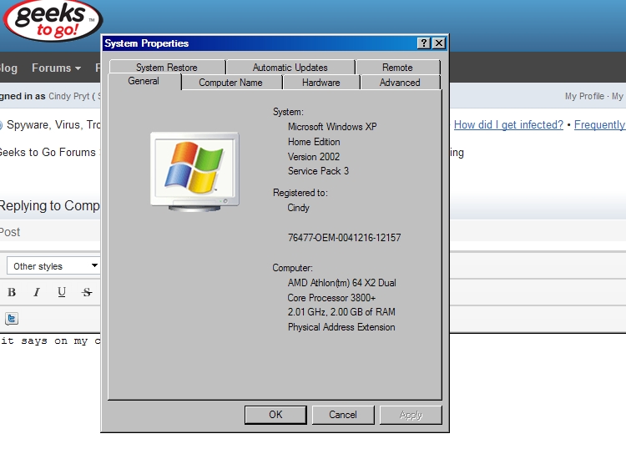Toggle italic formatting in the post editor

[37, 292]
